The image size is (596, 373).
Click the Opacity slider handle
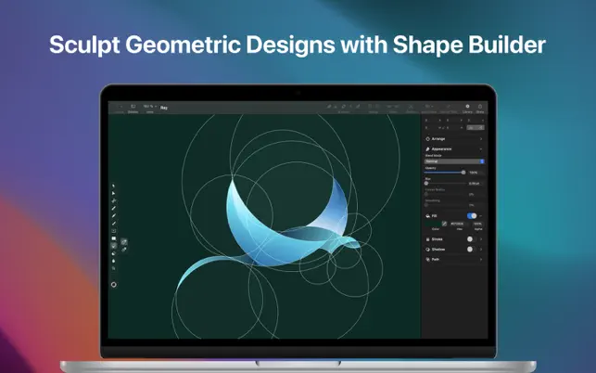click(x=463, y=173)
